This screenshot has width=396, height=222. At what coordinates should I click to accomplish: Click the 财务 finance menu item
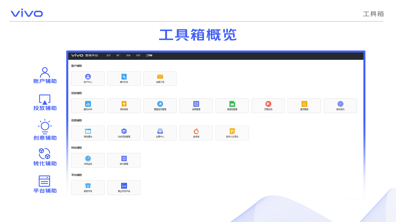[138, 55]
